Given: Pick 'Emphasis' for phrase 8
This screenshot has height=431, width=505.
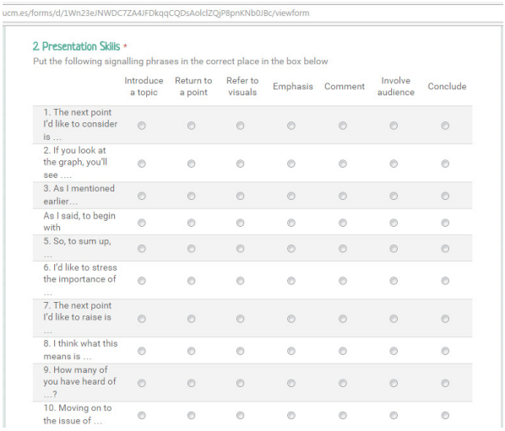Looking at the screenshot, I should pyautogui.click(x=291, y=351).
